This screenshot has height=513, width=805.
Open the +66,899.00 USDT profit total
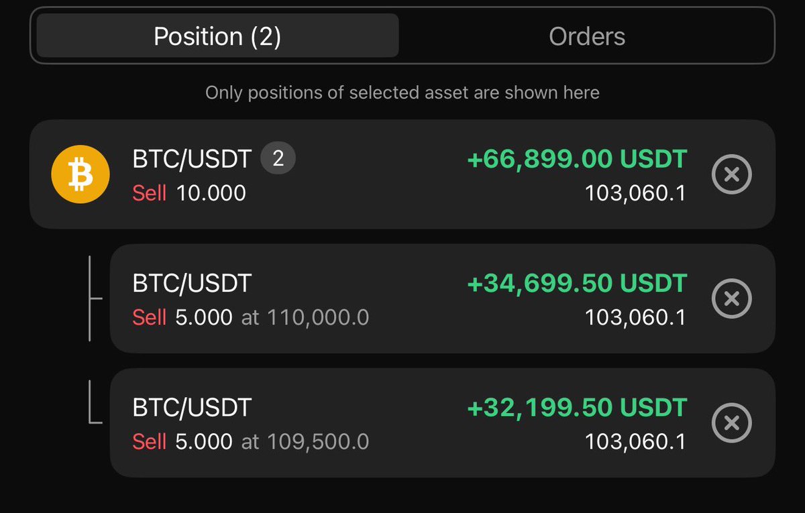click(x=577, y=160)
